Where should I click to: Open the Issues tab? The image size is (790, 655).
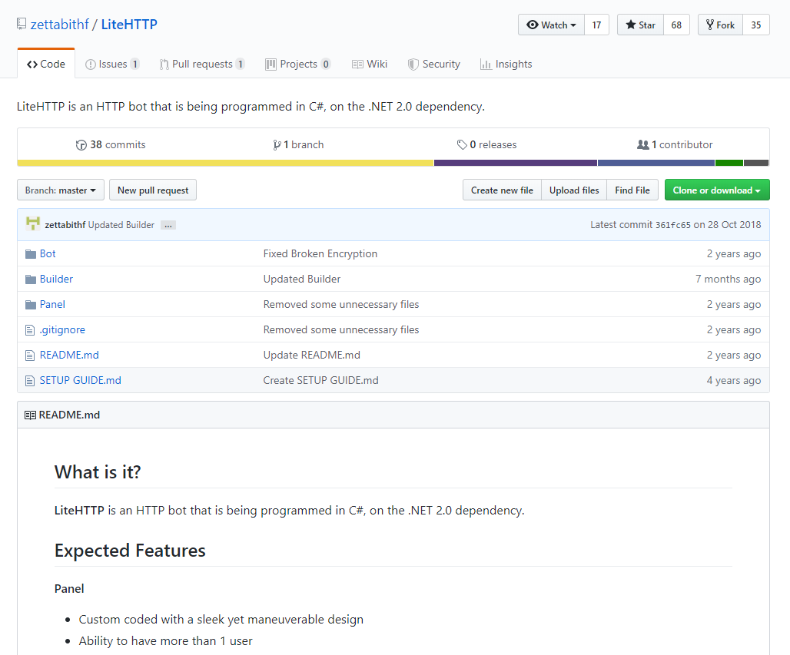(x=112, y=64)
